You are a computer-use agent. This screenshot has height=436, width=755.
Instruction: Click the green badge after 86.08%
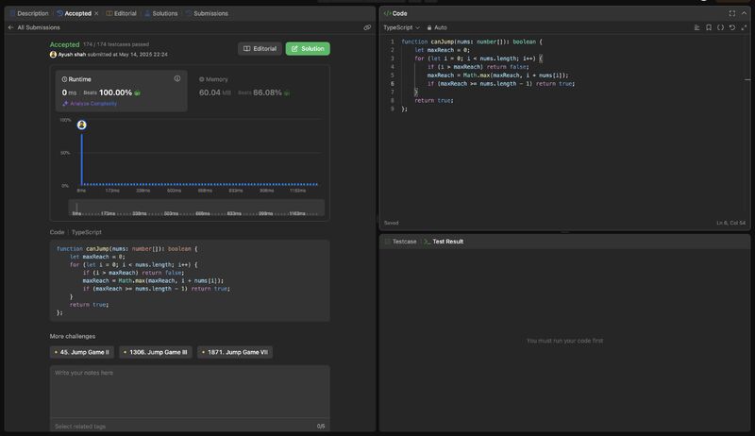tap(287, 92)
